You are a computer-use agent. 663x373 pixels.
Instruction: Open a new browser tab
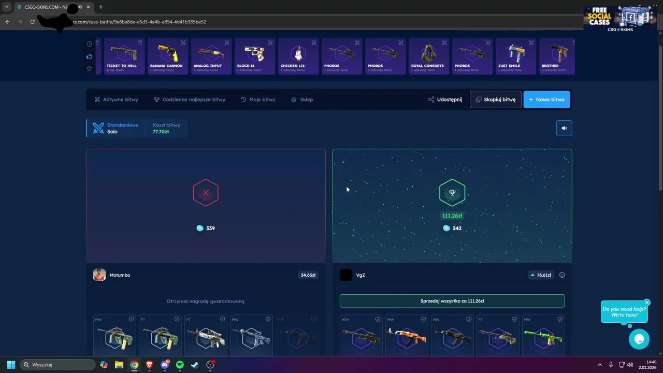[x=100, y=7]
